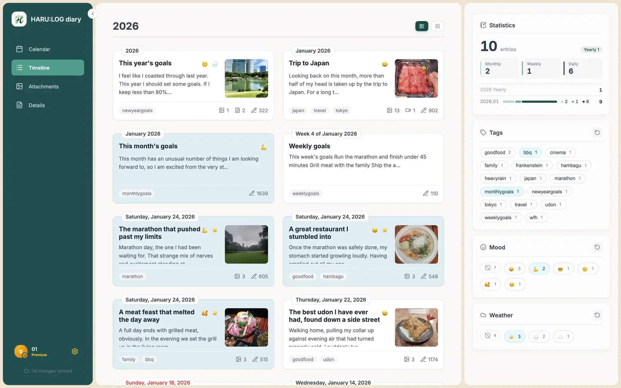Open settings via the gear icon
This screenshot has height=388, width=621.
click(x=75, y=351)
